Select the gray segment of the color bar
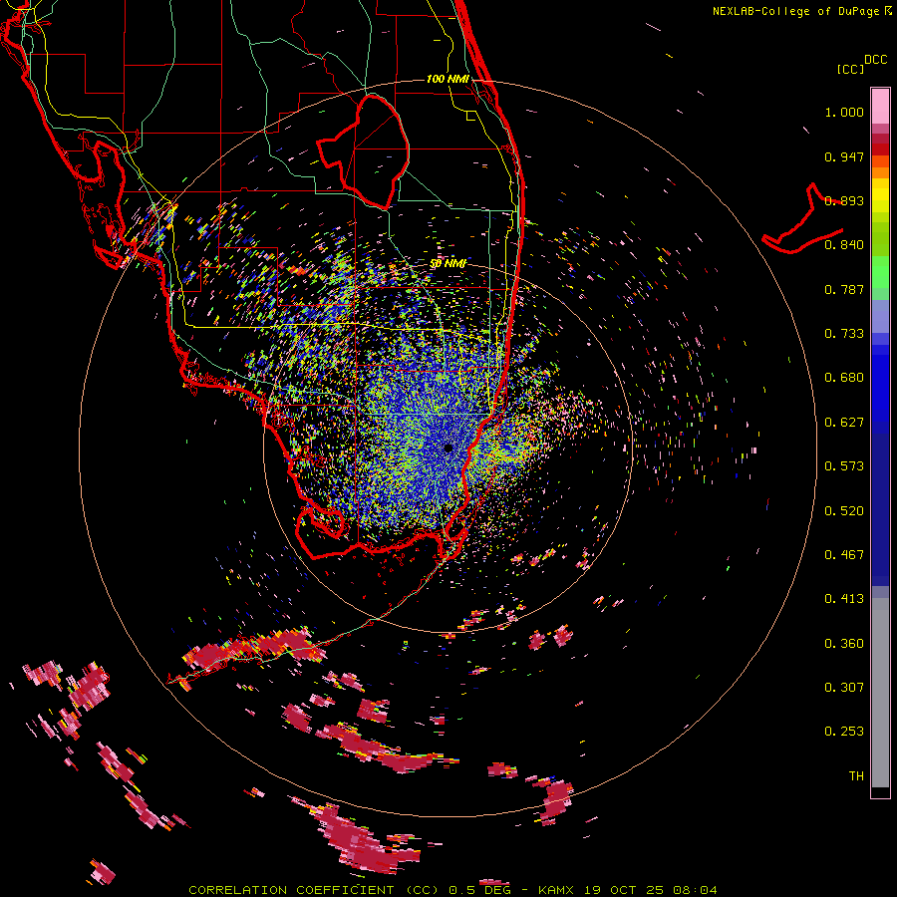This screenshot has height=897, width=897. [x=880, y=693]
